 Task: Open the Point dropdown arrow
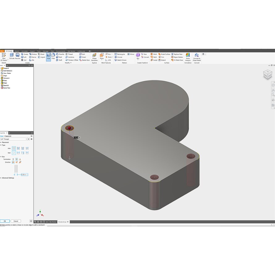point(112,57)
